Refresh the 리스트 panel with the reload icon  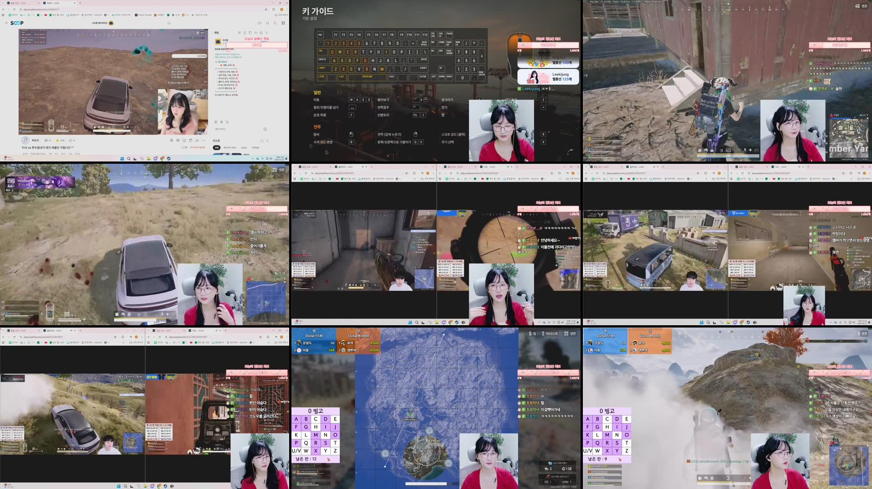pyautogui.click(x=261, y=140)
